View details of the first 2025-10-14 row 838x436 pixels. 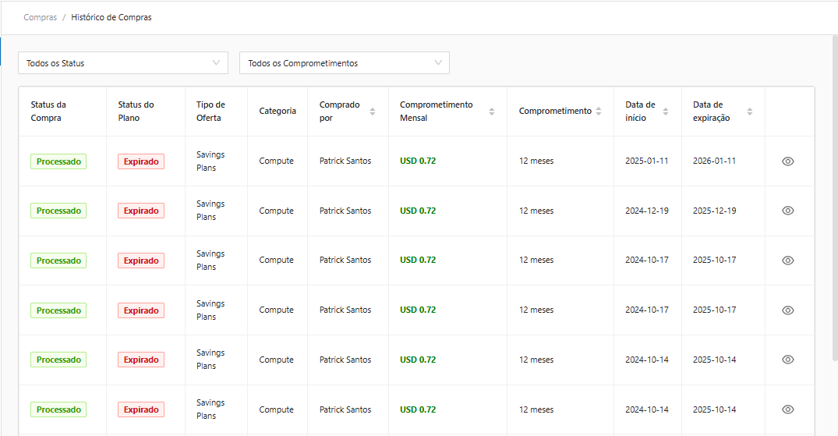pyautogui.click(x=787, y=360)
